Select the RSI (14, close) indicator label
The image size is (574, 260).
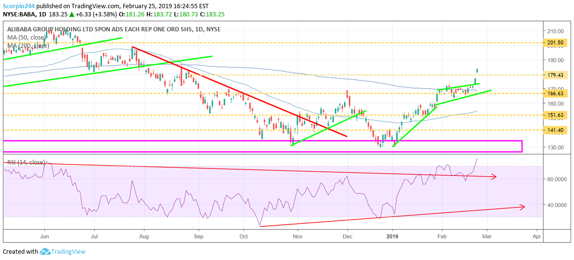(25, 162)
